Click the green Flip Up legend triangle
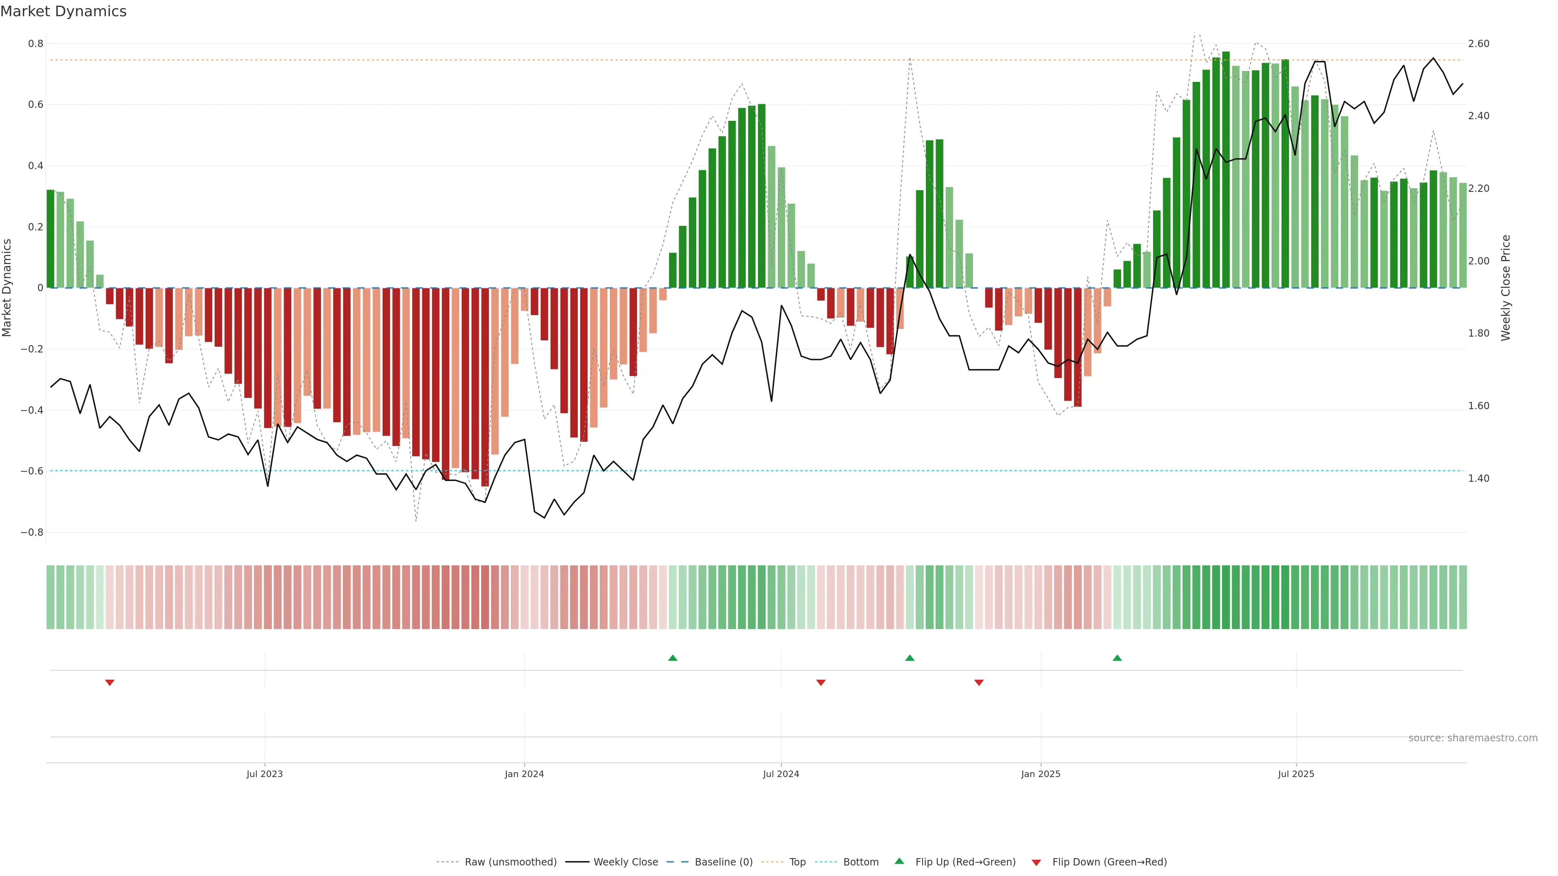 (900, 861)
